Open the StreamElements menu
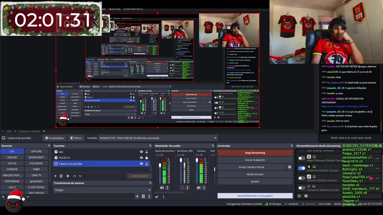 [x=133, y=9]
